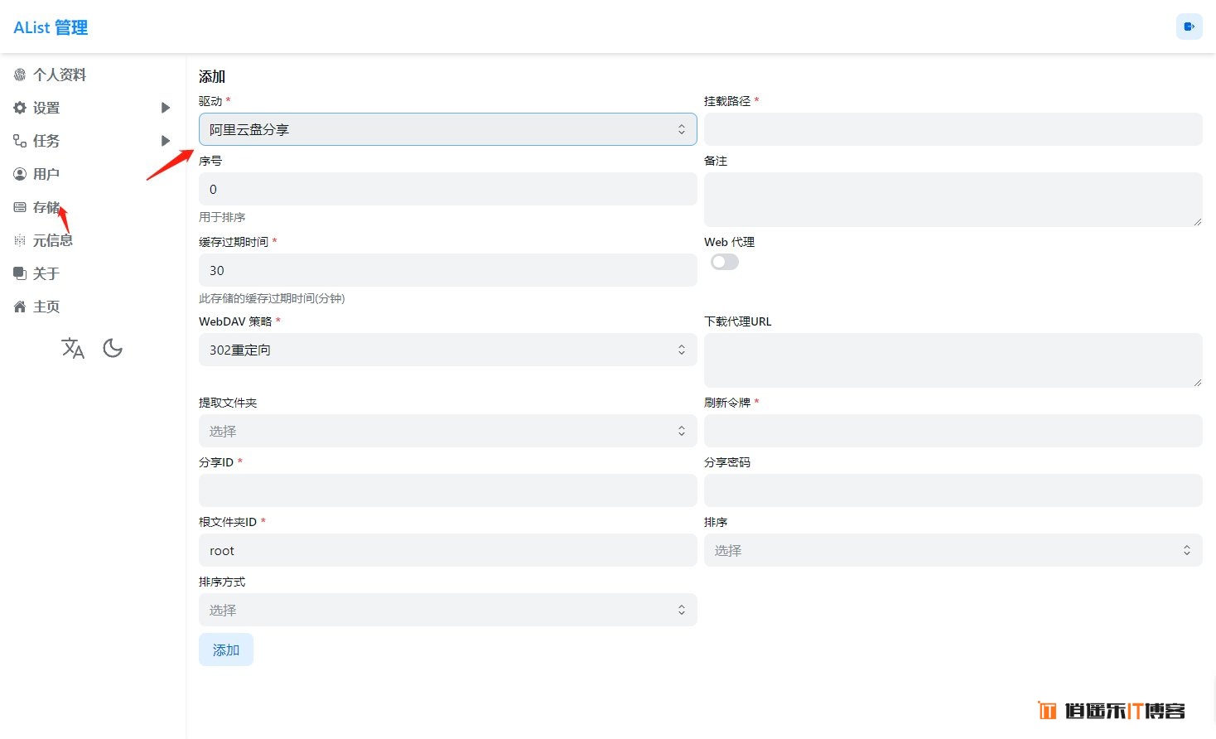
Task: Click the 添加 submit button
Action: pyautogui.click(x=226, y=650)
